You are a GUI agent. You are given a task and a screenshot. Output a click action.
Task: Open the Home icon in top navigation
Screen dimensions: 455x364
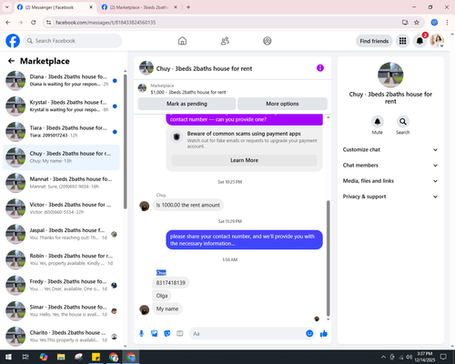182,41
